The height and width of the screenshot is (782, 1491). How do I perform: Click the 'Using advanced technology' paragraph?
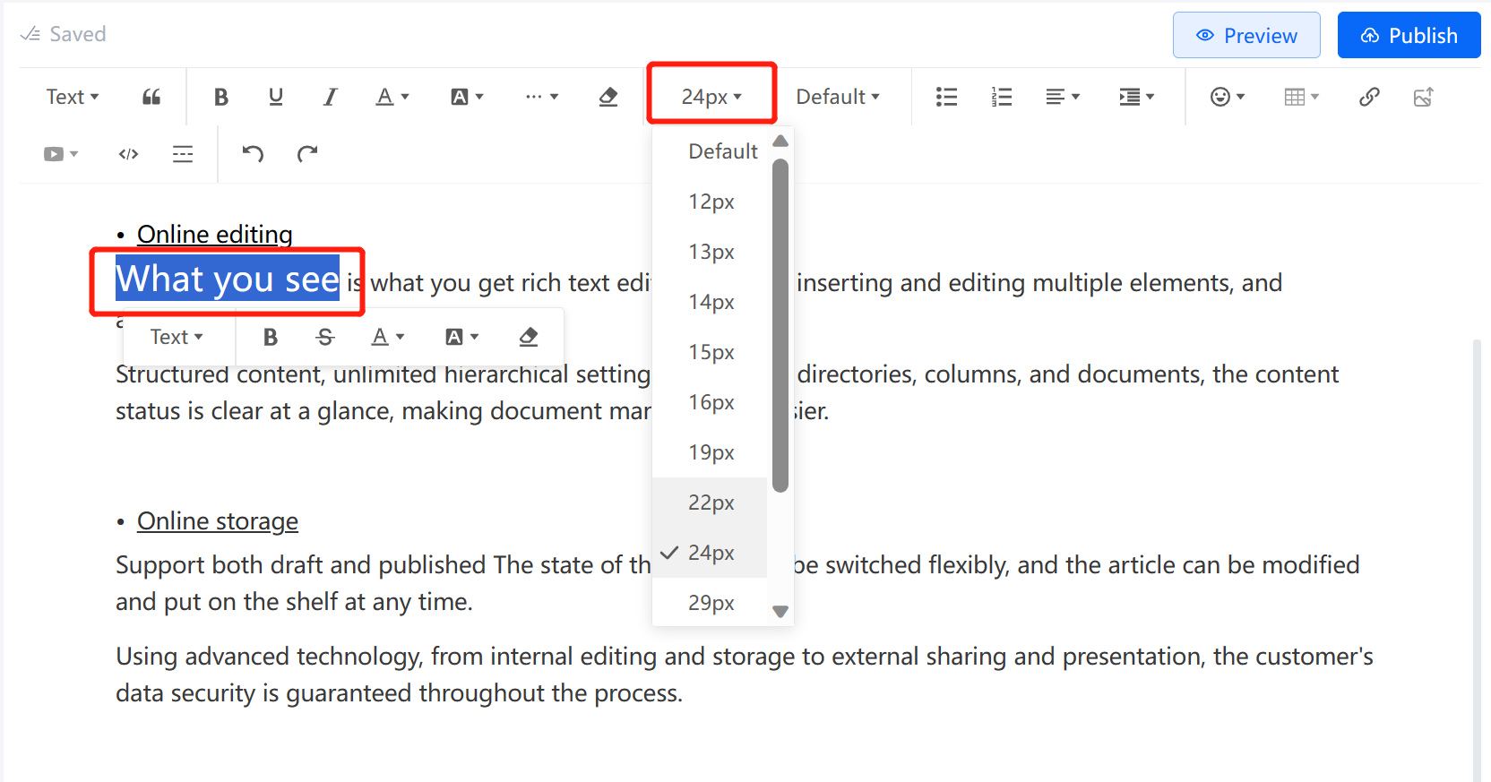click(x=745, y=675)
